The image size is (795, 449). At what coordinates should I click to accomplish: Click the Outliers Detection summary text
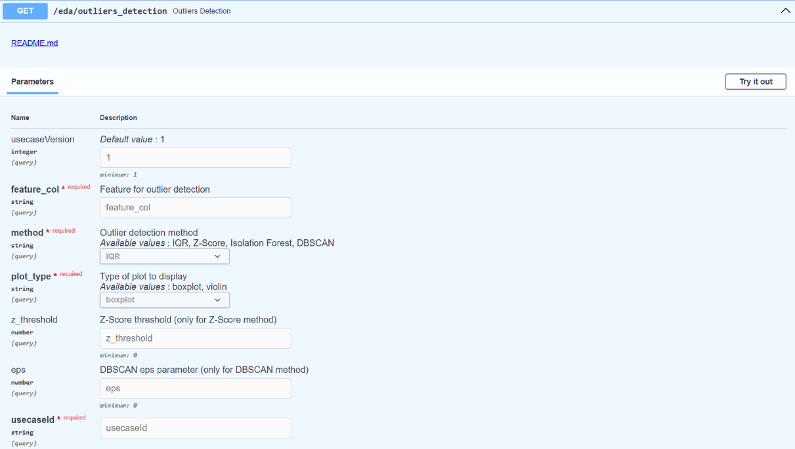[x=202, y=11]
